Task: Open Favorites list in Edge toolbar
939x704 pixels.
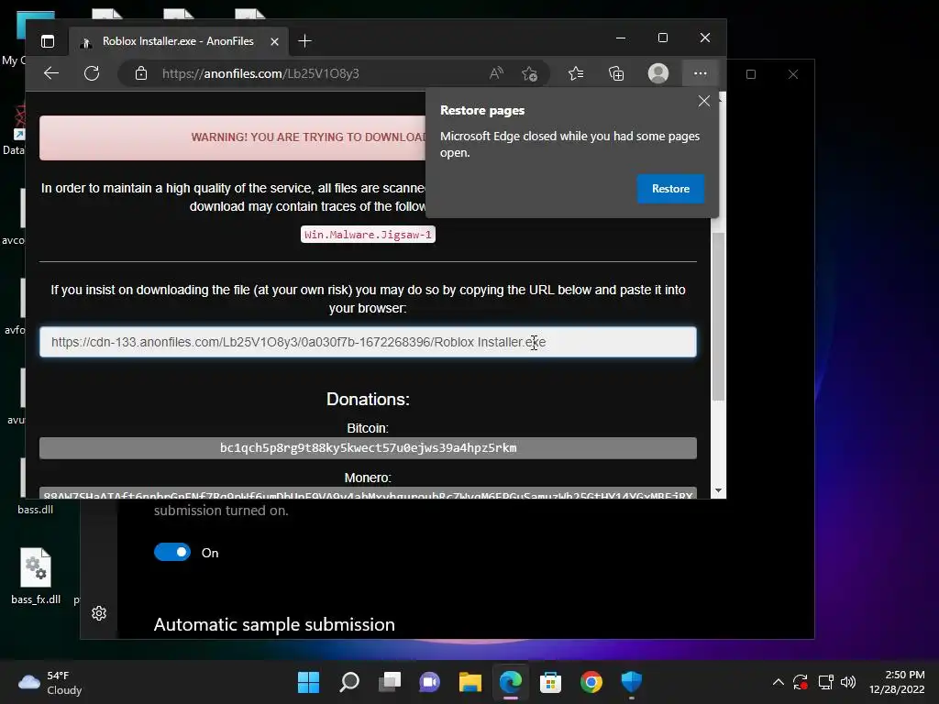Action: pos(576,73)
